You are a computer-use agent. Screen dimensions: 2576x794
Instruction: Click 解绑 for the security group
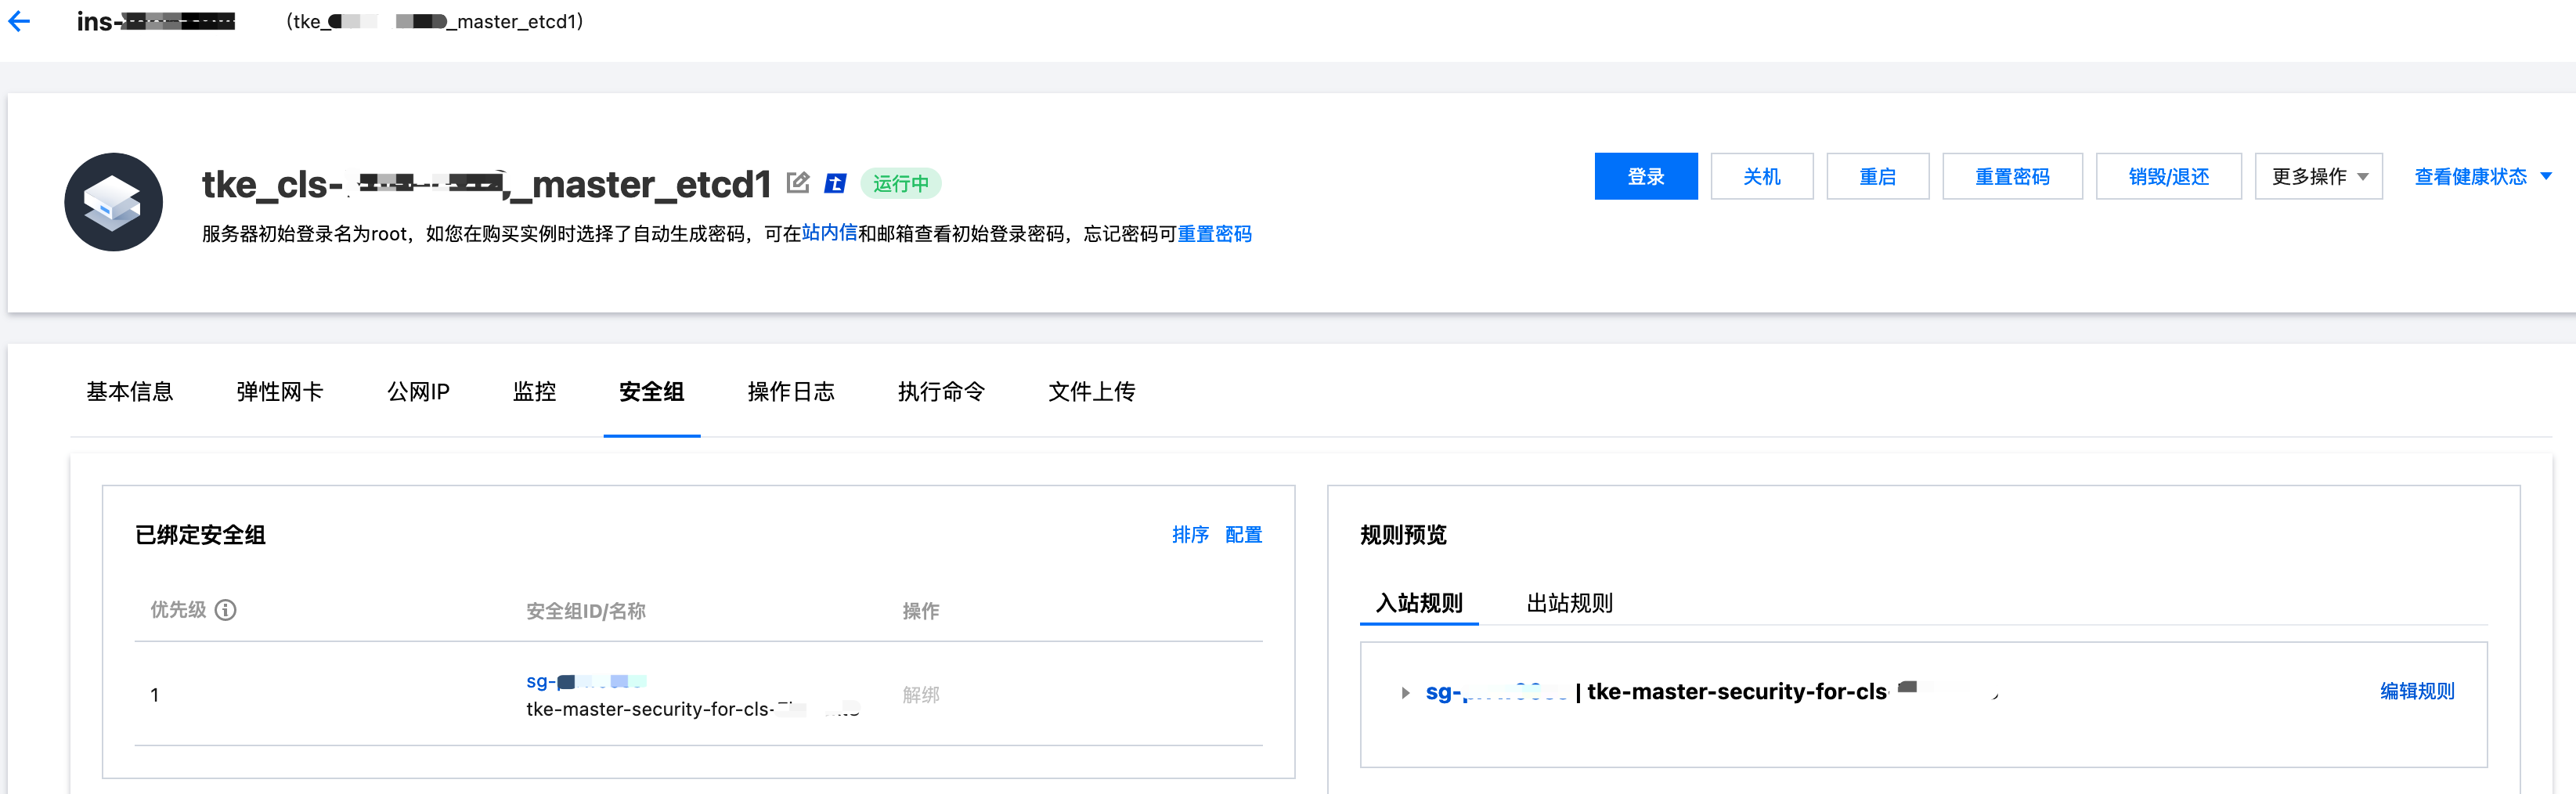tap(921, 695)
